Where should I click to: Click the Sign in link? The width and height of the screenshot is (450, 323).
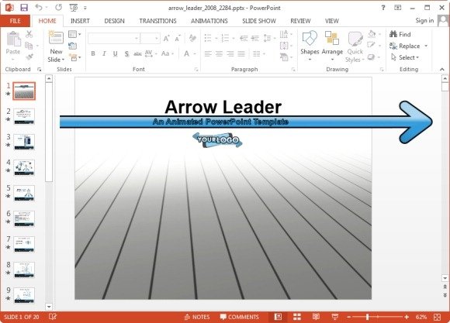point(424,20)
